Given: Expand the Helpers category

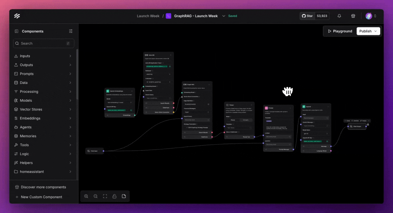Looking at the screenshot, I should point(44,163).
